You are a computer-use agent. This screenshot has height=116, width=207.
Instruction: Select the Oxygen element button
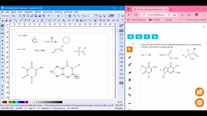click(x=2, y=48)
